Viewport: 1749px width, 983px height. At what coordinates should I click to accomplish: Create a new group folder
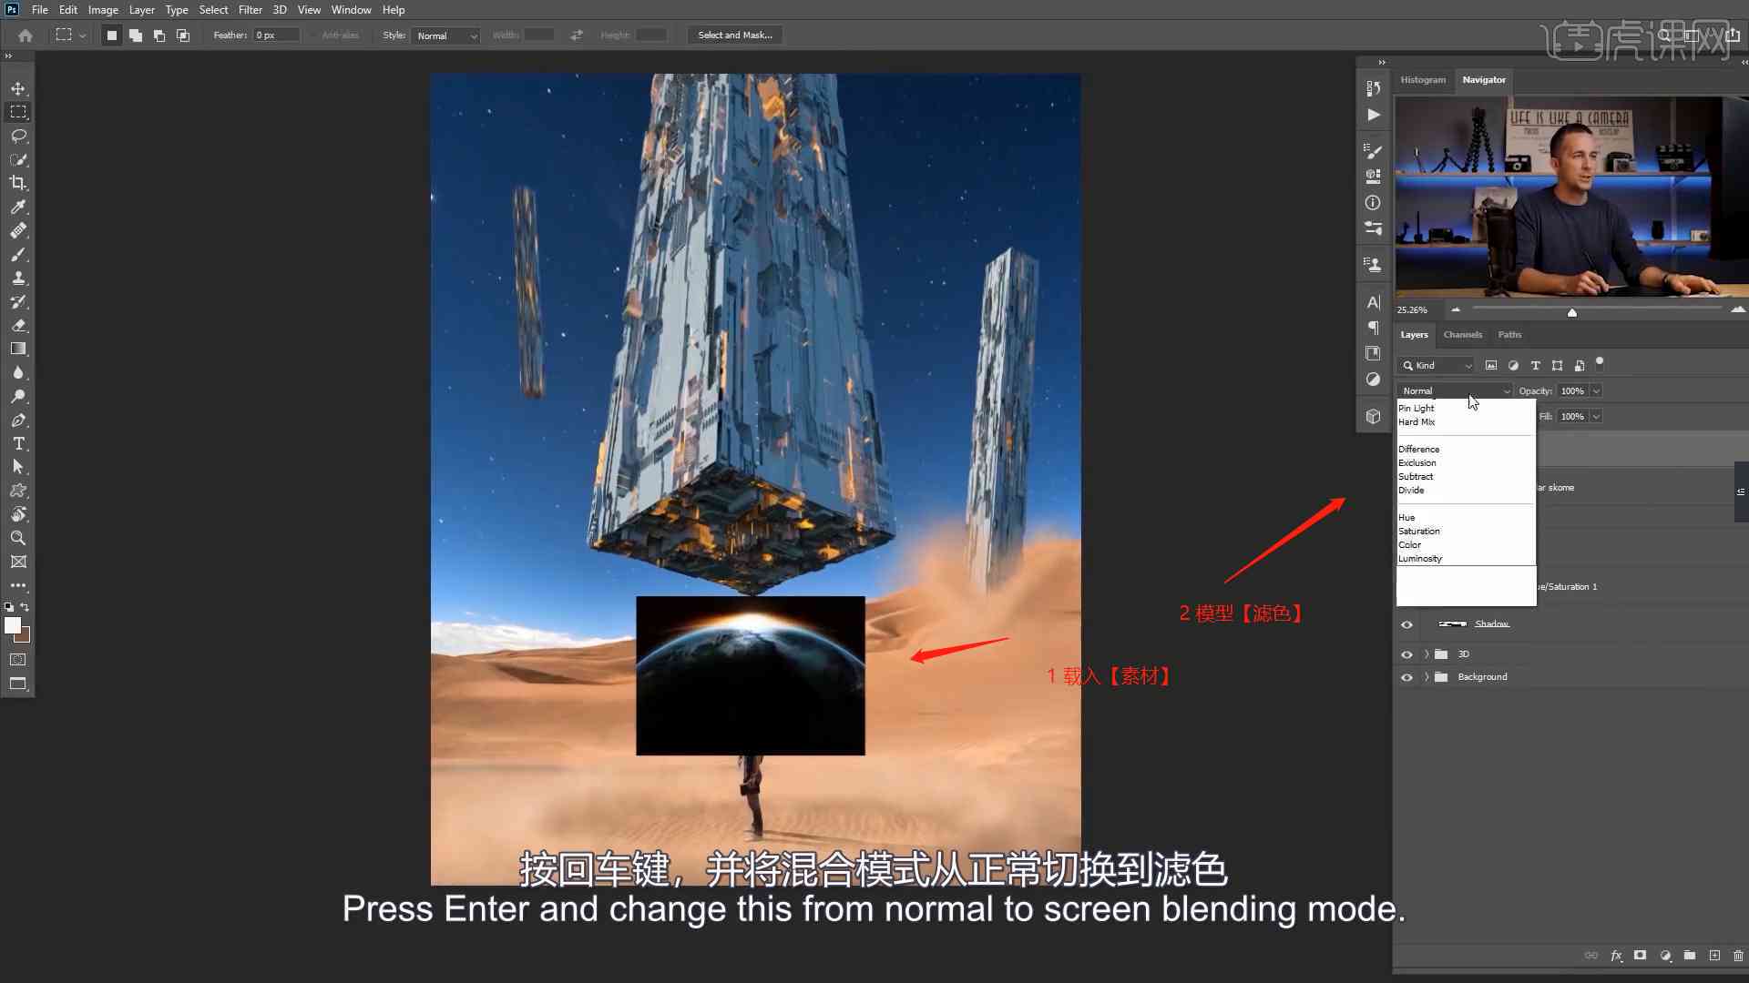1690,955
